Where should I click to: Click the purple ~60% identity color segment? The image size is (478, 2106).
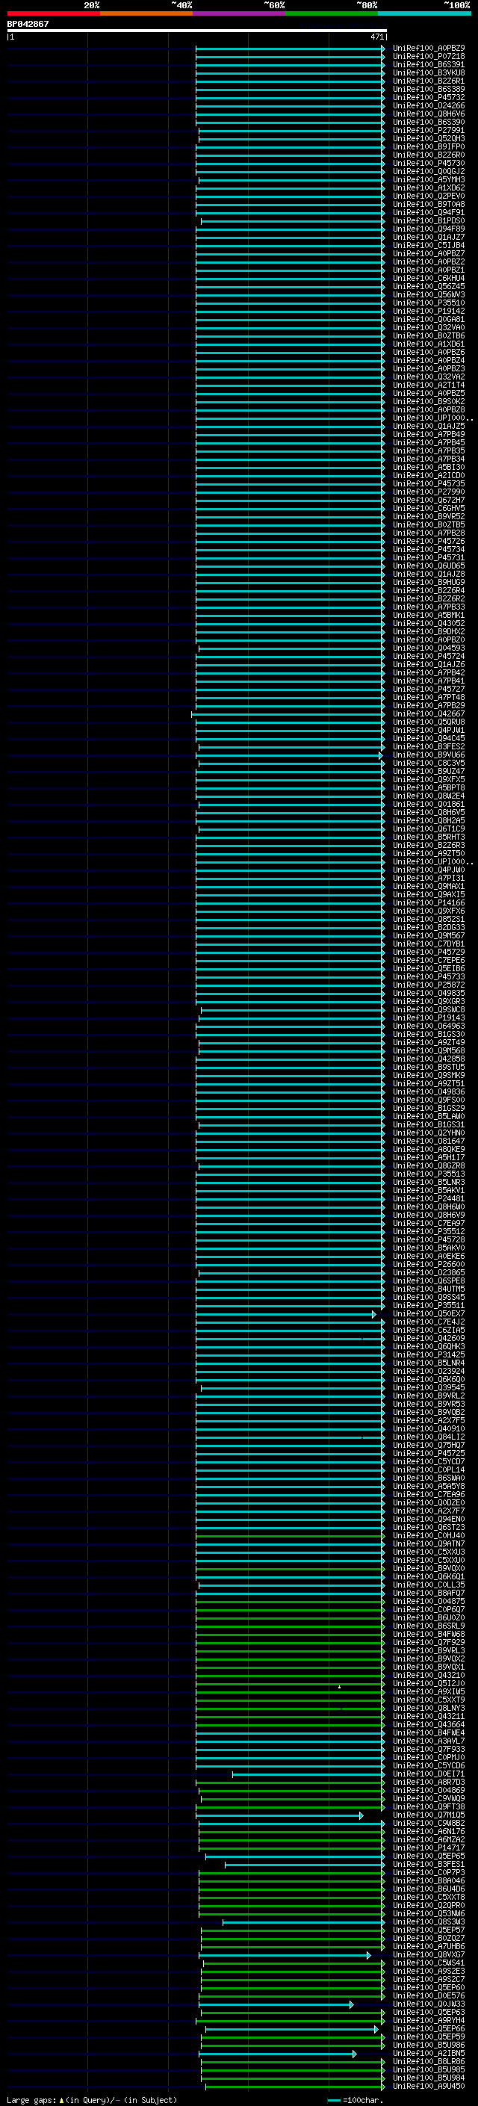pyautogui.click(x=240, y=14)
